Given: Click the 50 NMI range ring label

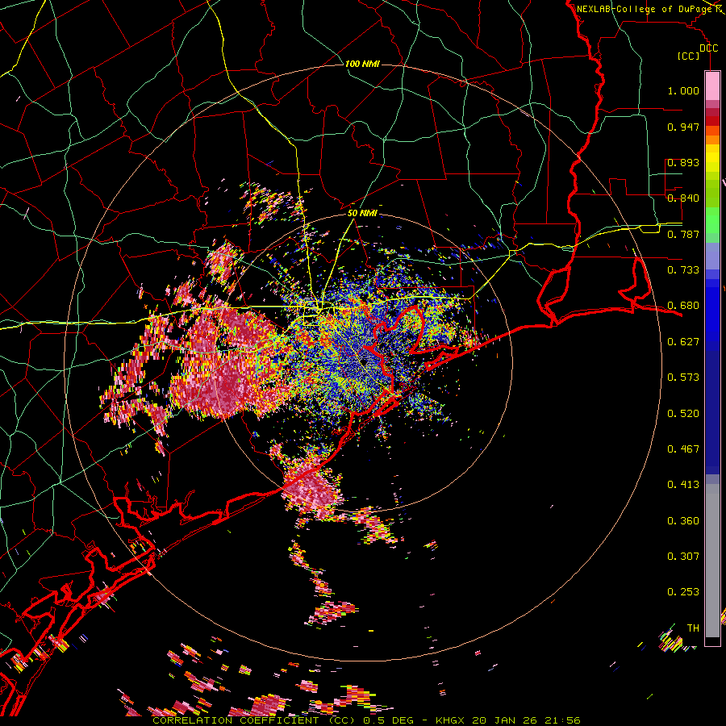Looking at the screenshot, I should tap(362, 213).
